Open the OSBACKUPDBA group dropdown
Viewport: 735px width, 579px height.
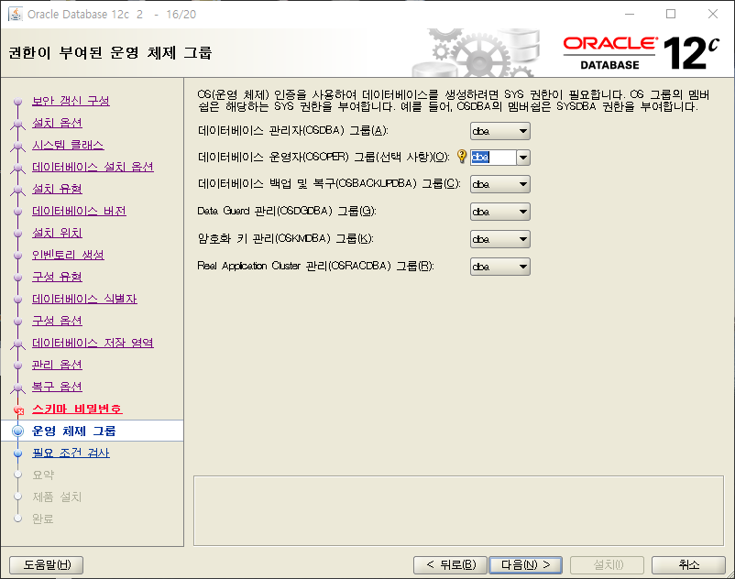[500, 184]
